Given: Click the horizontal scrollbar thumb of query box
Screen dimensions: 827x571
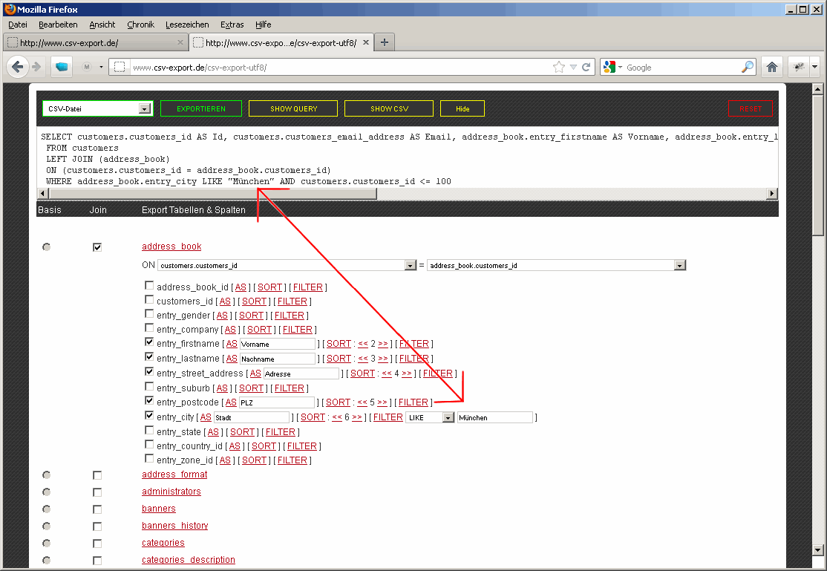Looking at the screenshot, I should [x=212, y=194].
